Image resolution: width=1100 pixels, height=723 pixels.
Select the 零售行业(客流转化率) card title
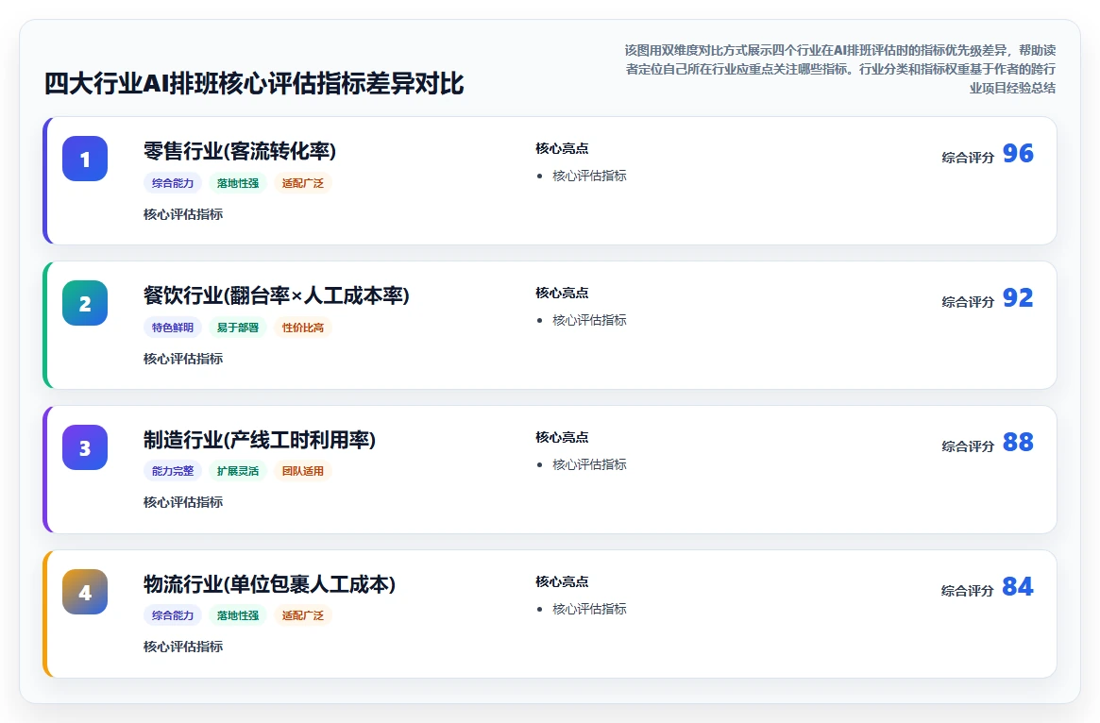pyautogui.click(x=240, y=151)
